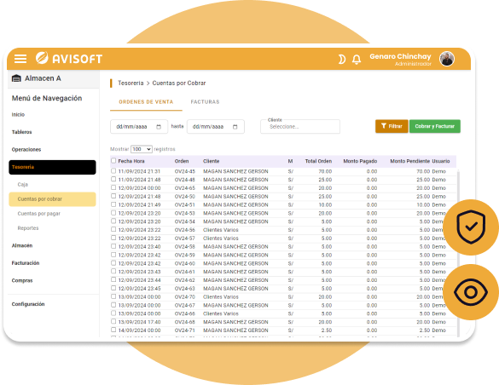Click the shield check badge
Image resolution: width=499 pixels, height=385 pixels.
click(471, 227)
